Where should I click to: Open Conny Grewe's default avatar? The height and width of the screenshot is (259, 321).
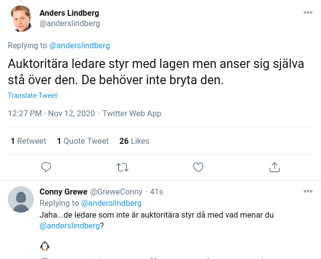[x=21, y=199]
